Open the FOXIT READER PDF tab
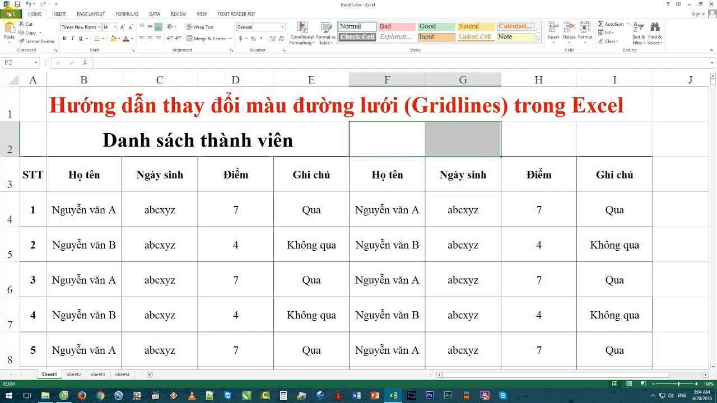 [236, 14]
